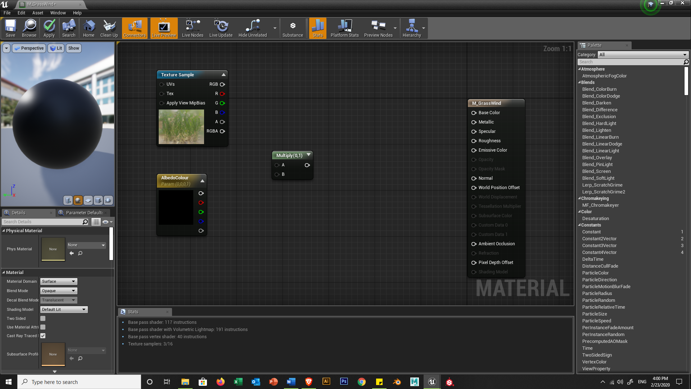691x389 pixels.
Task: Click the Lit view mode button
Action: [56, 48]
